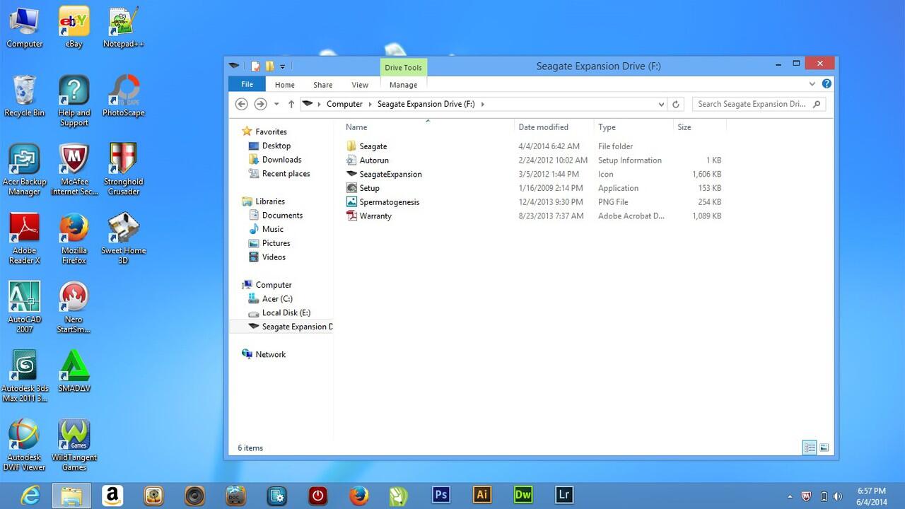This screenshot has height=509, width=905.
Task: Click the Forward navigation arrow
Action: coord(260,104)
